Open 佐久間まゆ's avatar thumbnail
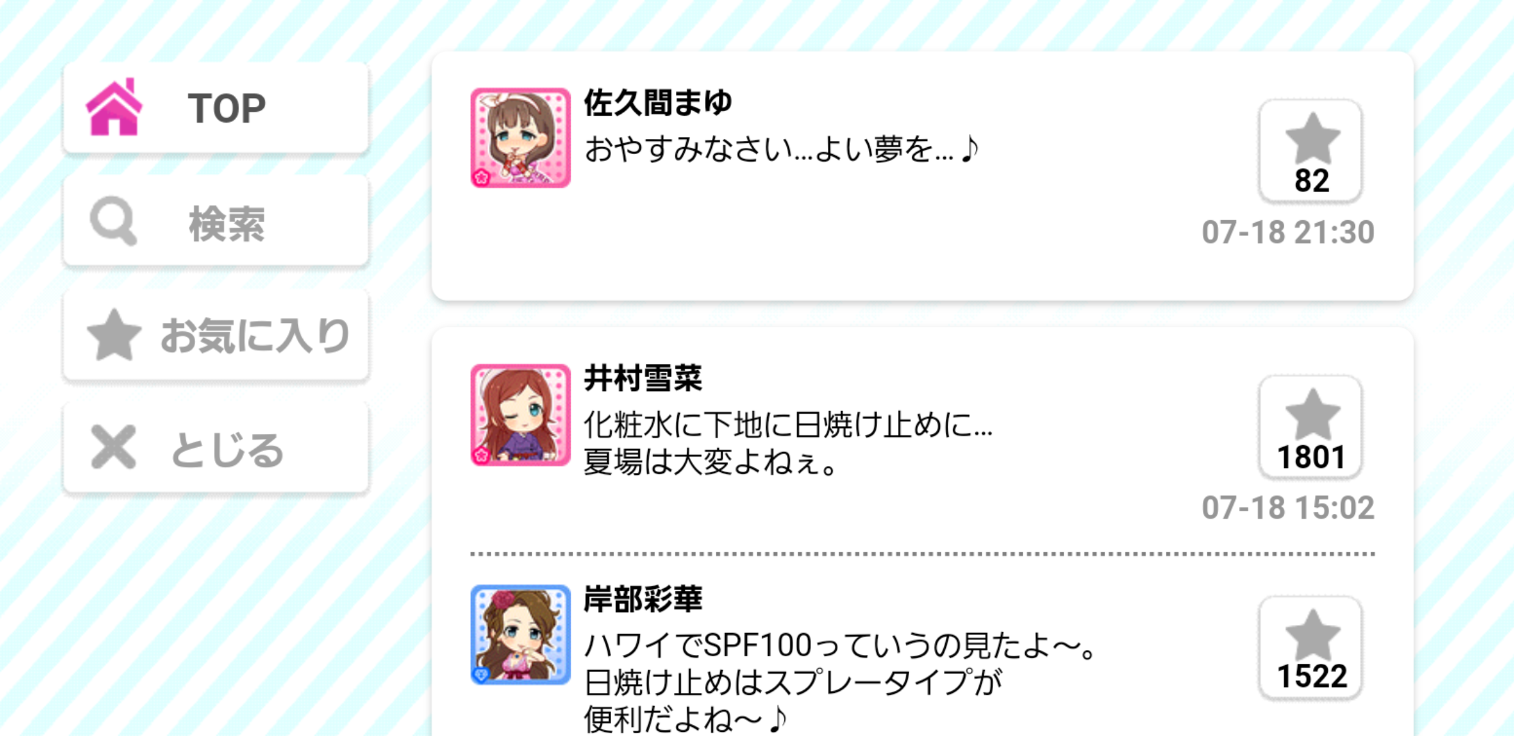The height and width of the screenshot is (736, 1514). [520, 138]
